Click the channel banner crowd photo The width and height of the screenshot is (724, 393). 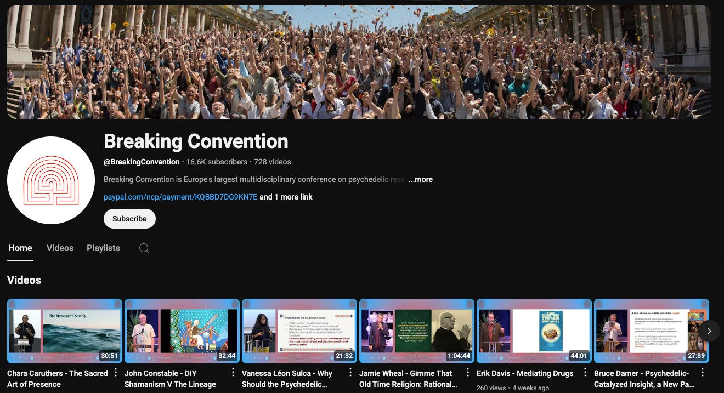click(359, 62)
